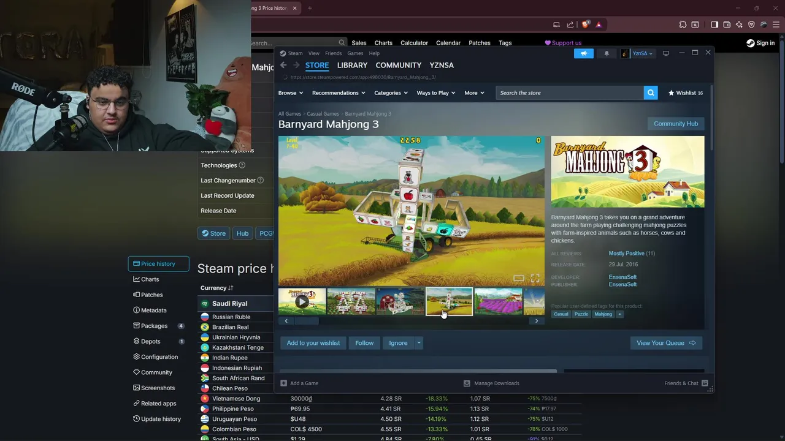Click the Add a Game plus icon
This screenshot has width=785, height=441.
point(283,383)
